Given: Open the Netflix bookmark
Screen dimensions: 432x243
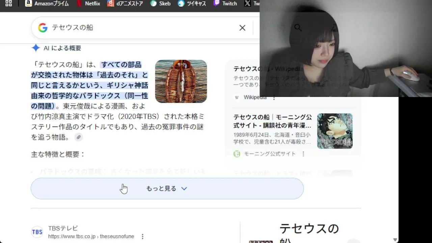Looking at the screenshot, I should [x=88, y=3].
